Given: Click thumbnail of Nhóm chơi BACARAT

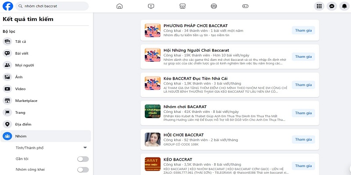Looking at the screenshot, I should [153, 111].
